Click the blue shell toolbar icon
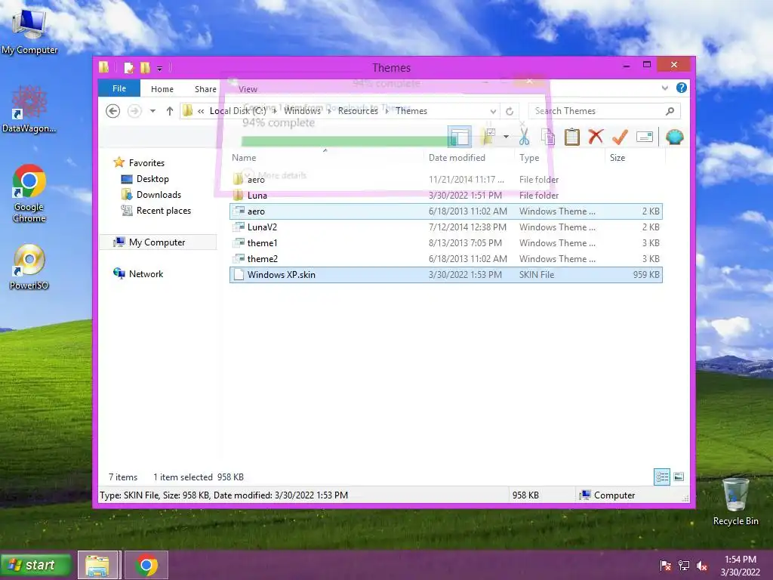The height and width of the screenshot is (580, 773). point(674,137)
